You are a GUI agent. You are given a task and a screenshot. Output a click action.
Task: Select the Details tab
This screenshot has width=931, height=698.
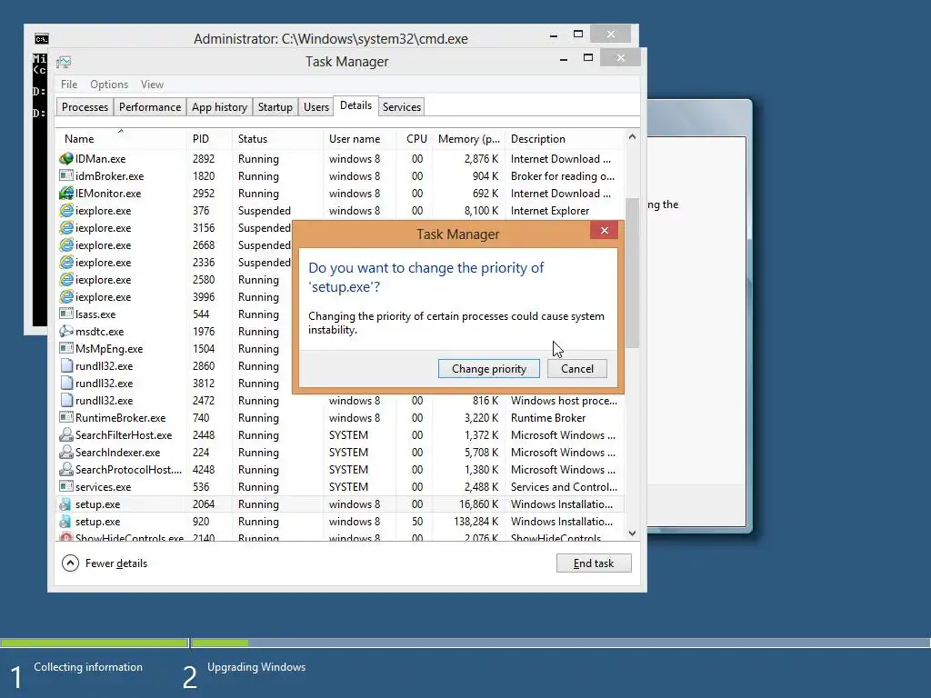coord(355,105)
